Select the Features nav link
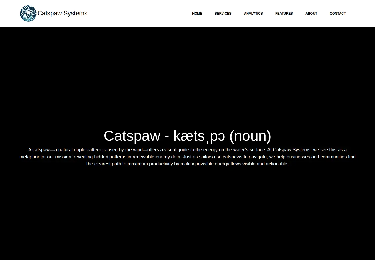This screenshot has width=375, height=260. coord(284,13)
